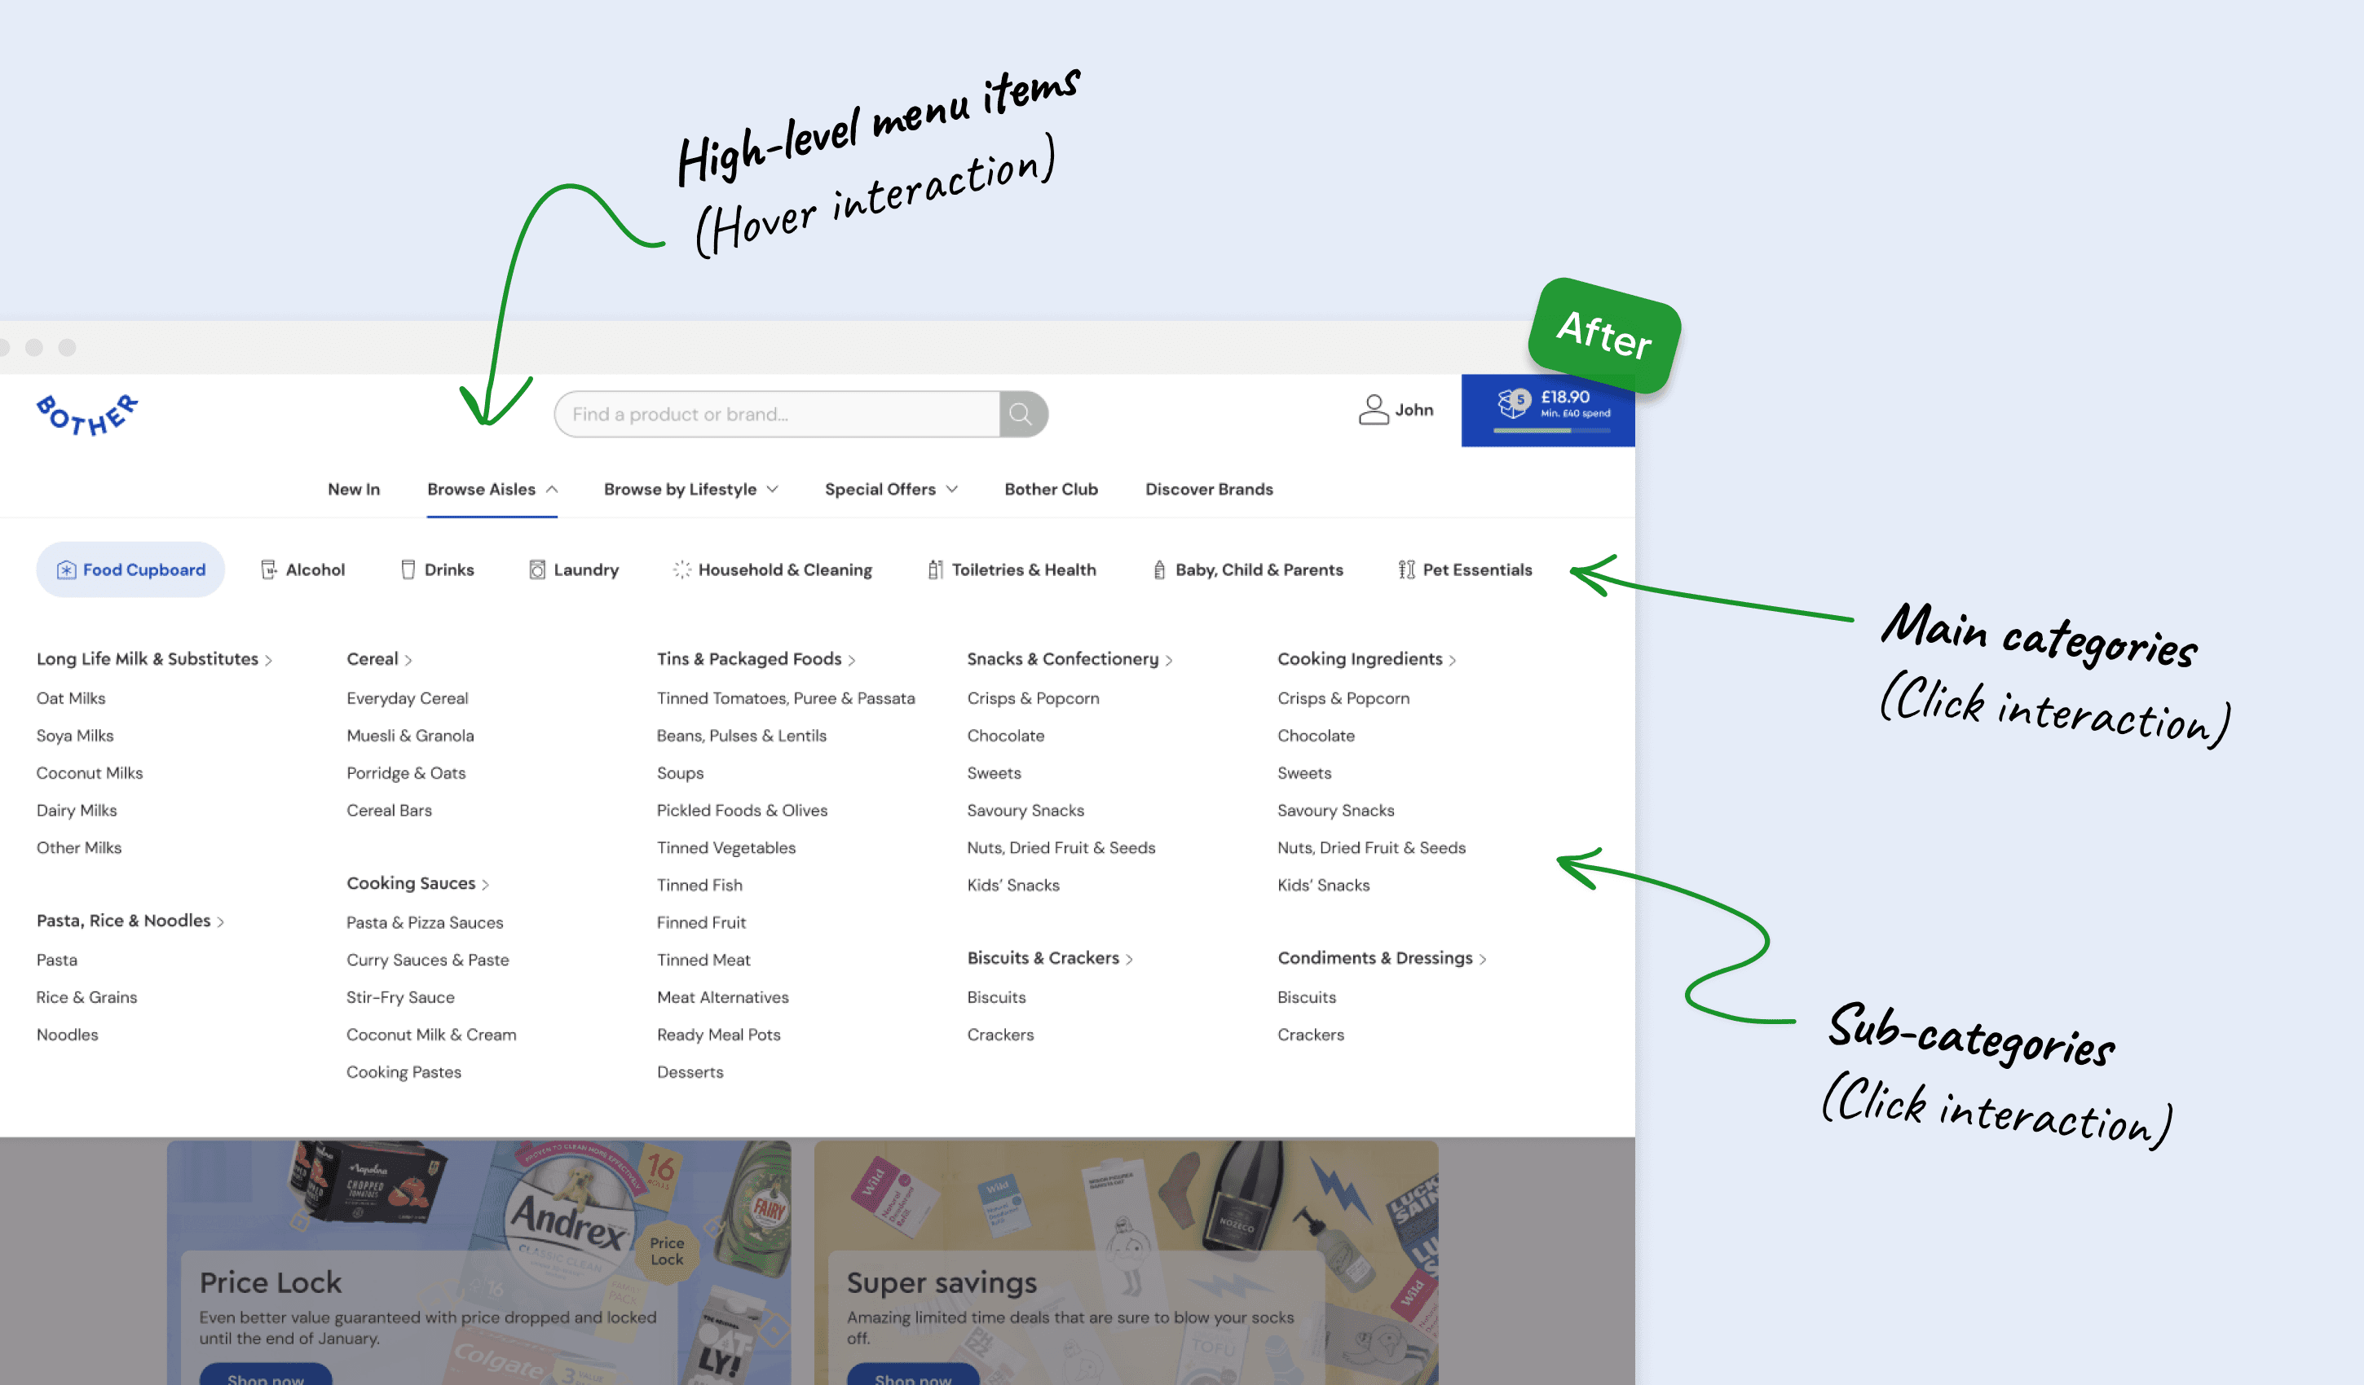
Task: Open Snacks & Confectionery arrow
Action: point(1169,660)
